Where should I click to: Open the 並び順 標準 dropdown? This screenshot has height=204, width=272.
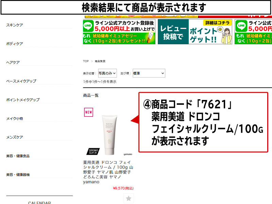click(149, 73)
